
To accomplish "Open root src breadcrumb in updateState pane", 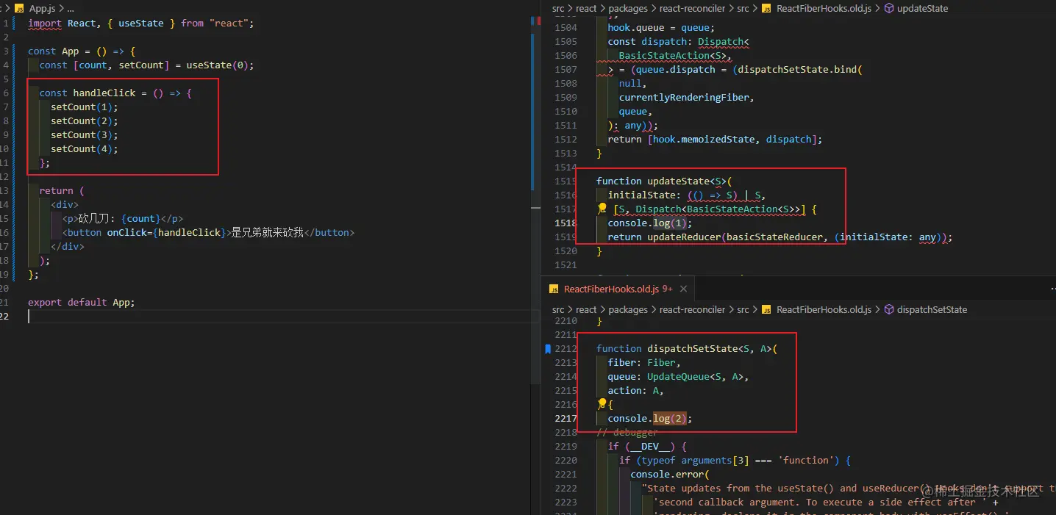I will point(558,9).
